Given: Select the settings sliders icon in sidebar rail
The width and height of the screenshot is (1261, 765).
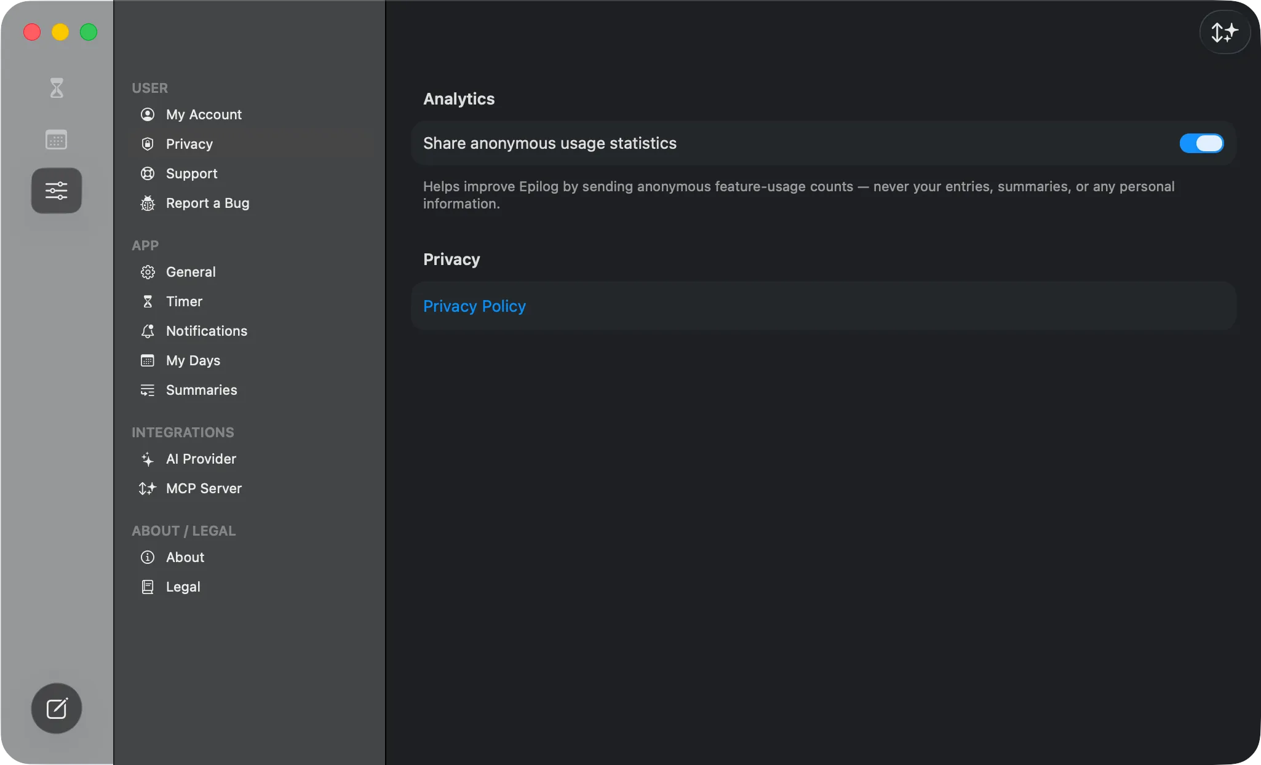Looking at the screenshot, I should click(57, 191).
